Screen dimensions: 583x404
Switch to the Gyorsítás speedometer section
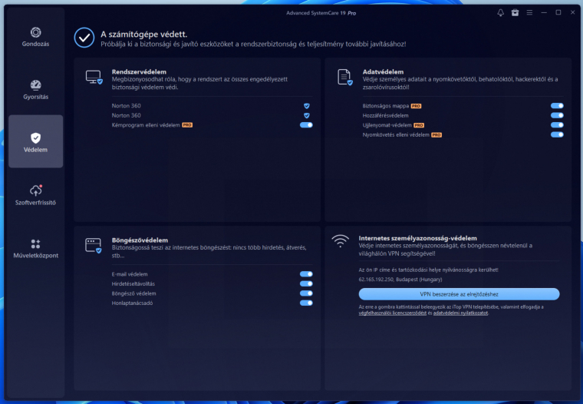(x=35, y=88)
